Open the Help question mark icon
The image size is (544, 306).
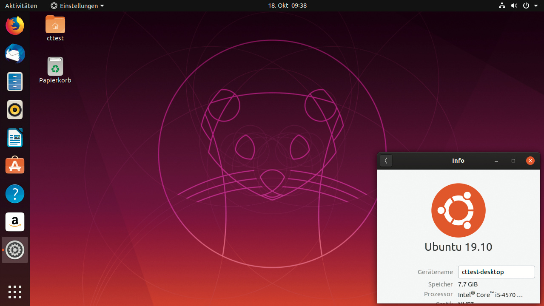point(15,194)
